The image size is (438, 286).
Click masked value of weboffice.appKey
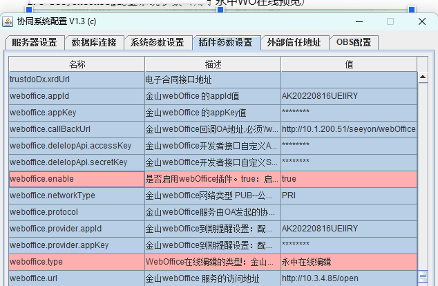point(349,113)
